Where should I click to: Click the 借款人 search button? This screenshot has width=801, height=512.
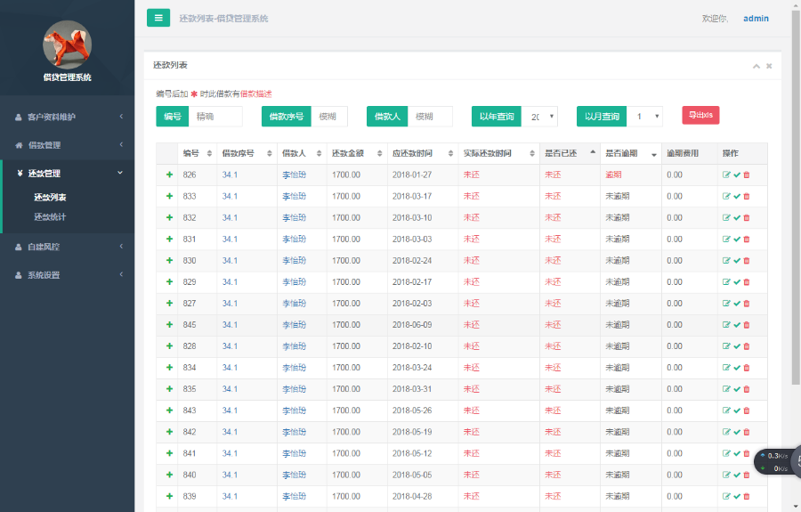(x=387, y=117)
